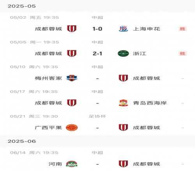The width and height of the screenshot is (195, 171).
Task: Open the 2-1 match score
Action: [x=97, y=54]
